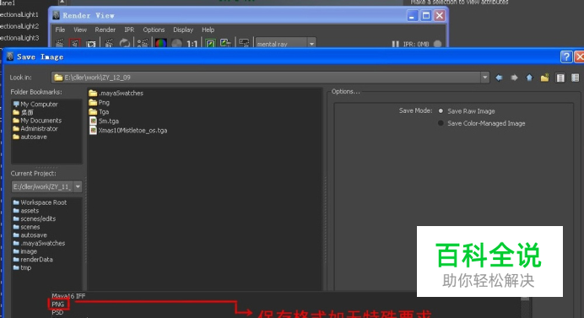Open the Render menu in Render View
The image size is (584, 318).
pyautogui.click(x=105, y=30)
